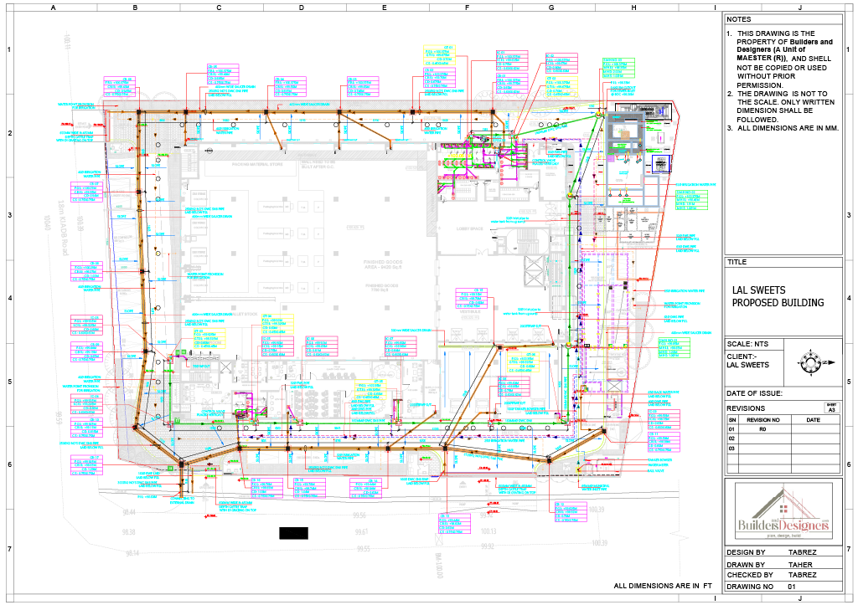
Task: Click the empty date cell for revision 01
Action: pyautogui.click(x=815, y=429)
